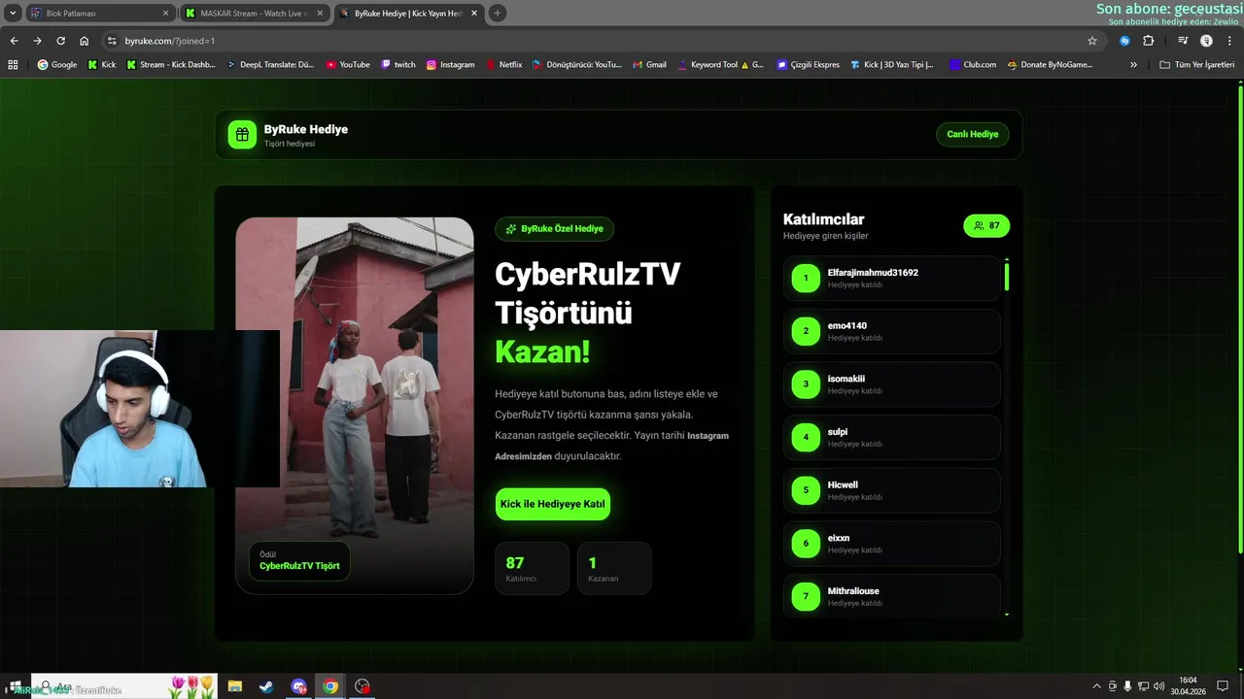1244x699 pixels.
Task: Open the T-shirt prize photo
Action: (355, 405)
